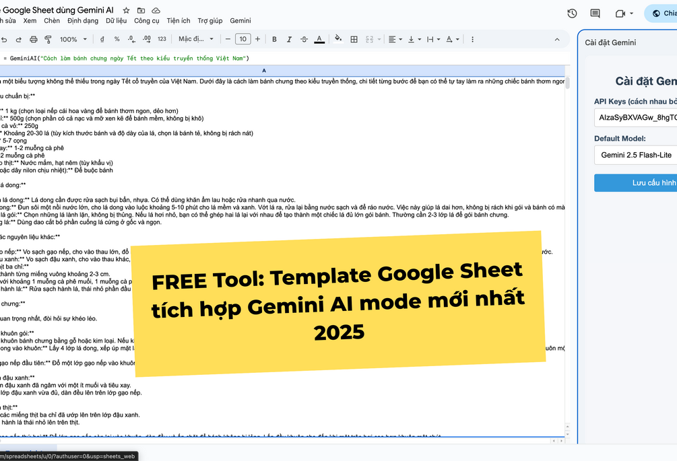Open the Gemini menu
The image size is (677, 461).
pos(240,21)
